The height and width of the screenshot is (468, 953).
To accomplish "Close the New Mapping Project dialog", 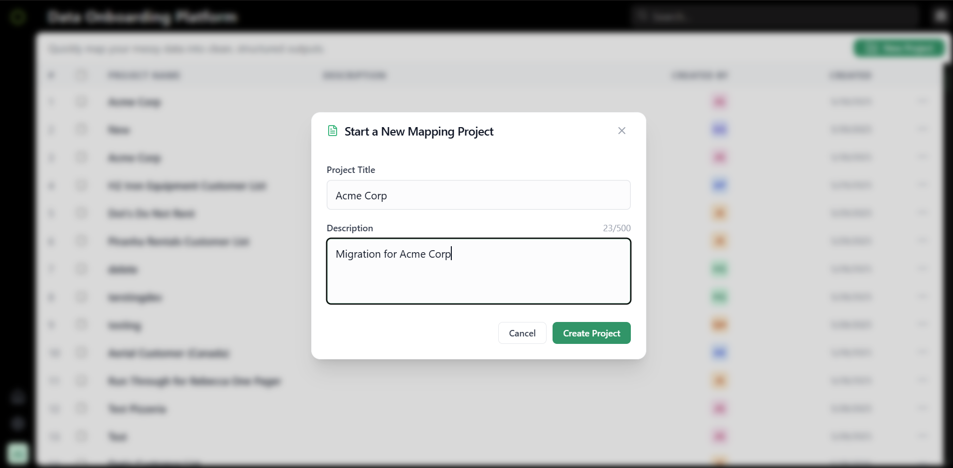I will click(621, 131).
